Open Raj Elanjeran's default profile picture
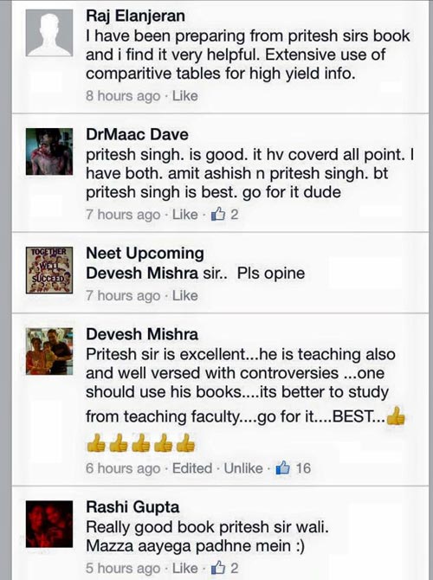The width and height of the screenshot is (433, 580). (x=49, y=33)
